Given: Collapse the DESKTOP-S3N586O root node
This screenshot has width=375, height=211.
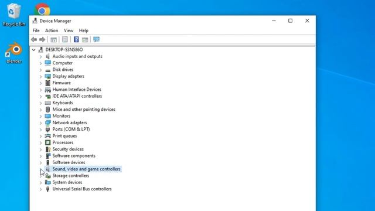Looking at the screenshot, I should tap(34, 50).
